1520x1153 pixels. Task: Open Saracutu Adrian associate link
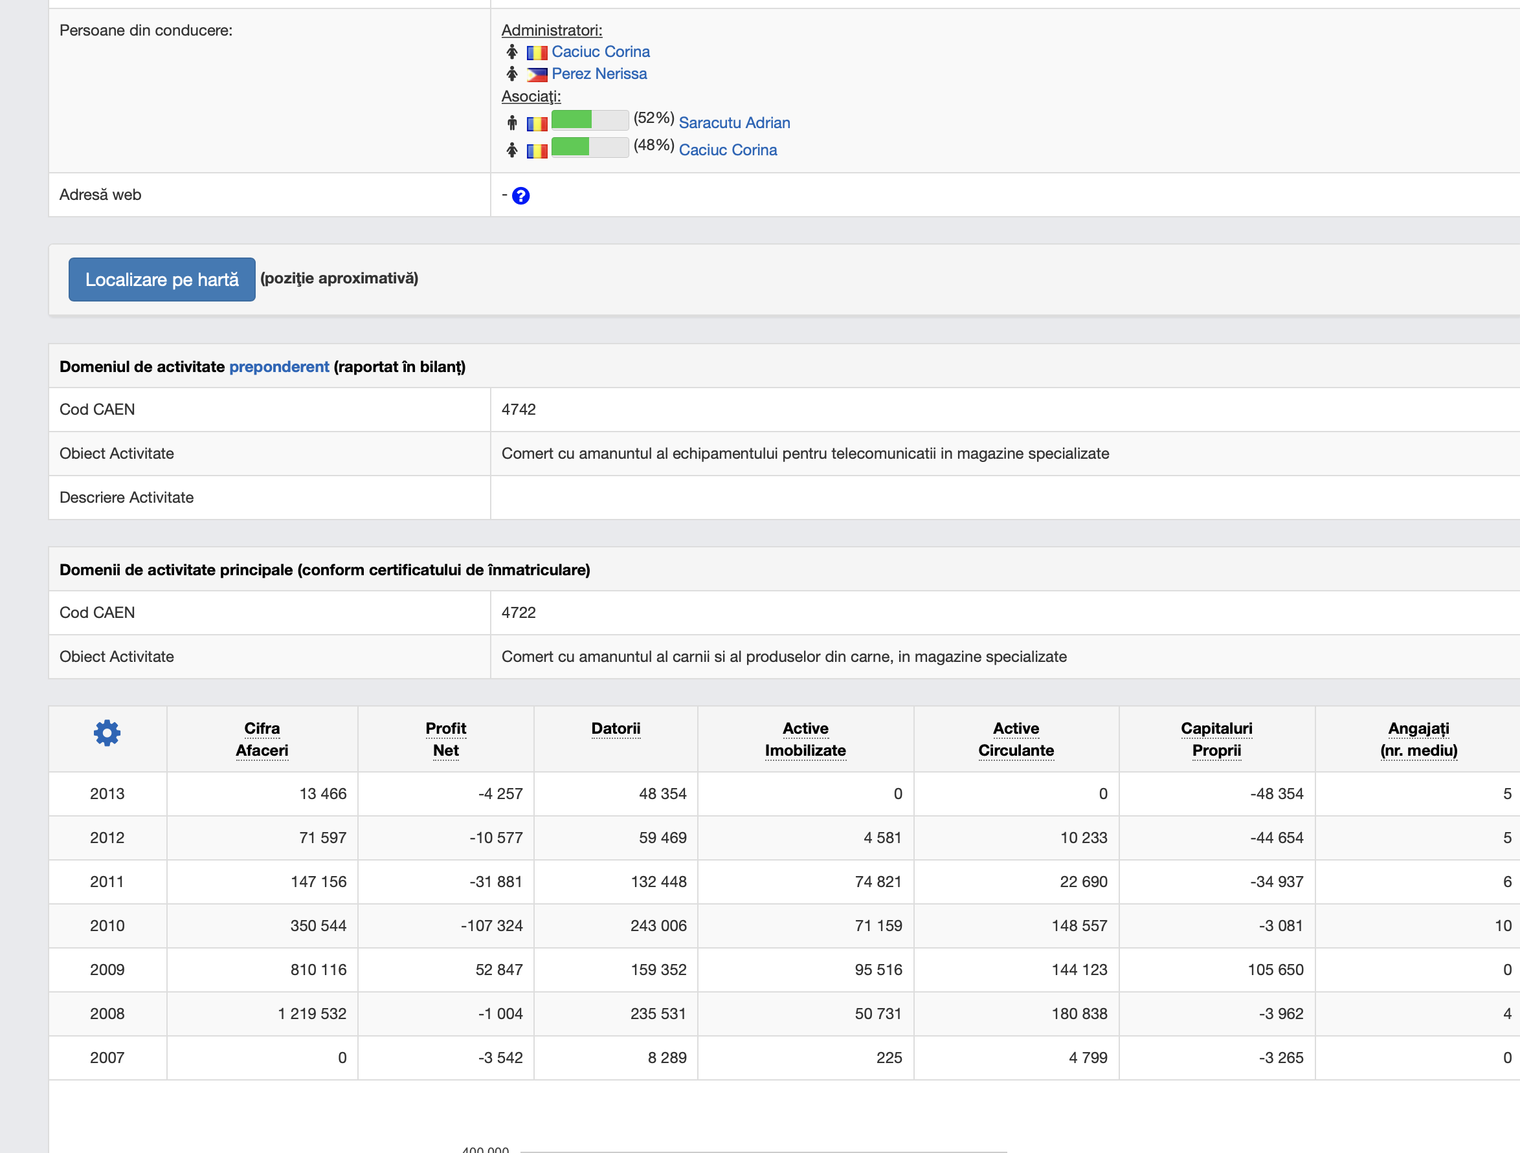click(x=734, y=124)
